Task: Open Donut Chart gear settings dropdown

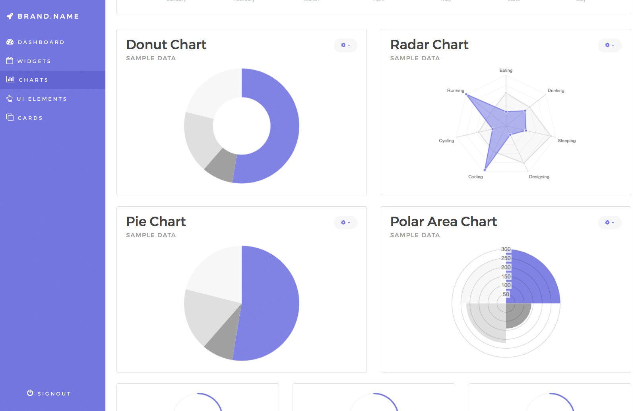Action: click(345, 45)
